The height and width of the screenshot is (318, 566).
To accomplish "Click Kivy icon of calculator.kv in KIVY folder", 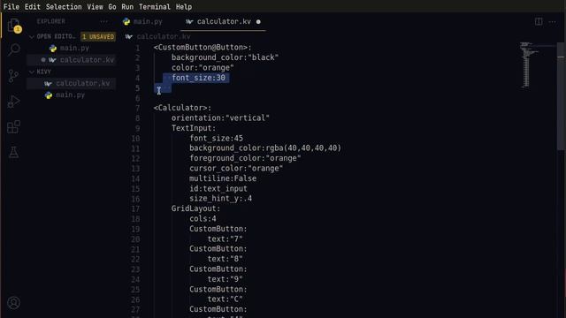I will 48,84.
